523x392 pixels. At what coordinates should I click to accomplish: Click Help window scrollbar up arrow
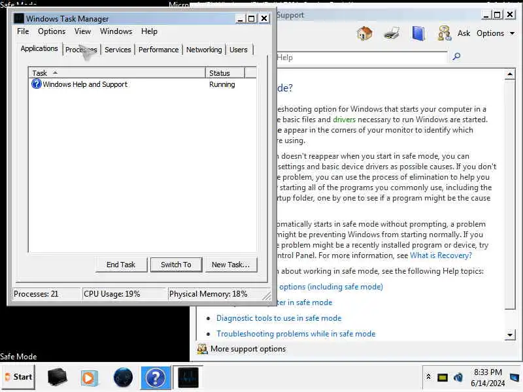pos(510,74)
